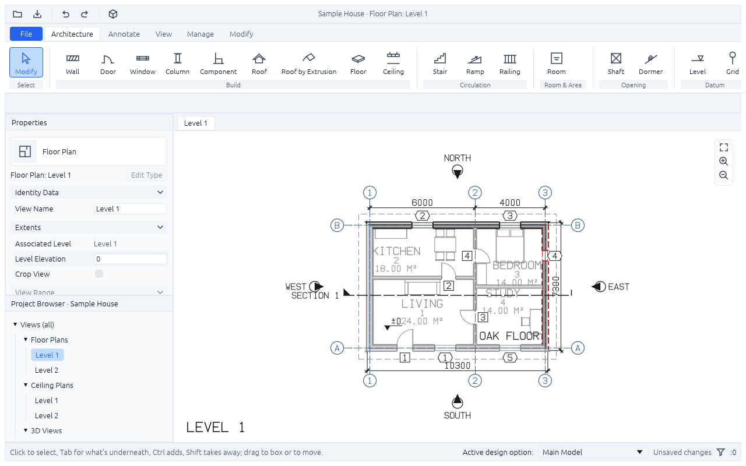Viewport: 746px width, 466px height.
Task: Open the default 3D view cube icon
Action: (x=113, y=14)
